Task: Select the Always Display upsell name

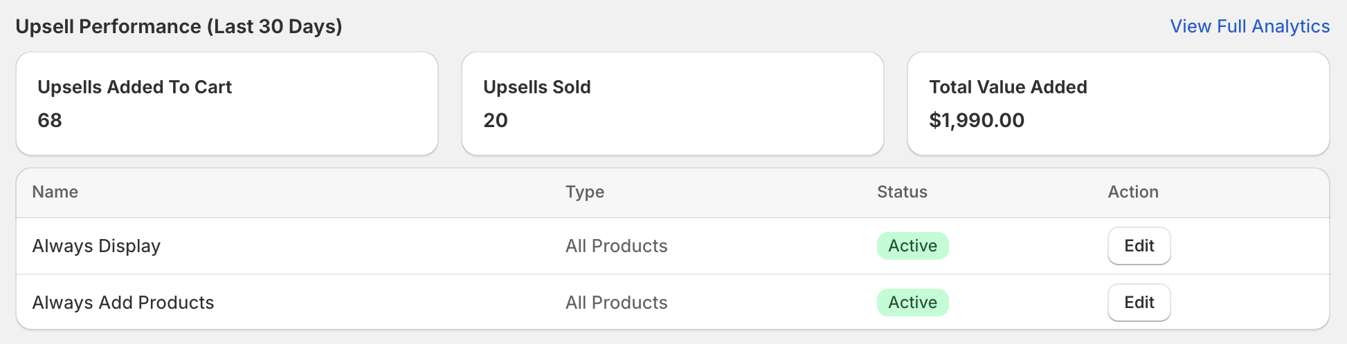Action: click(96, 246)
